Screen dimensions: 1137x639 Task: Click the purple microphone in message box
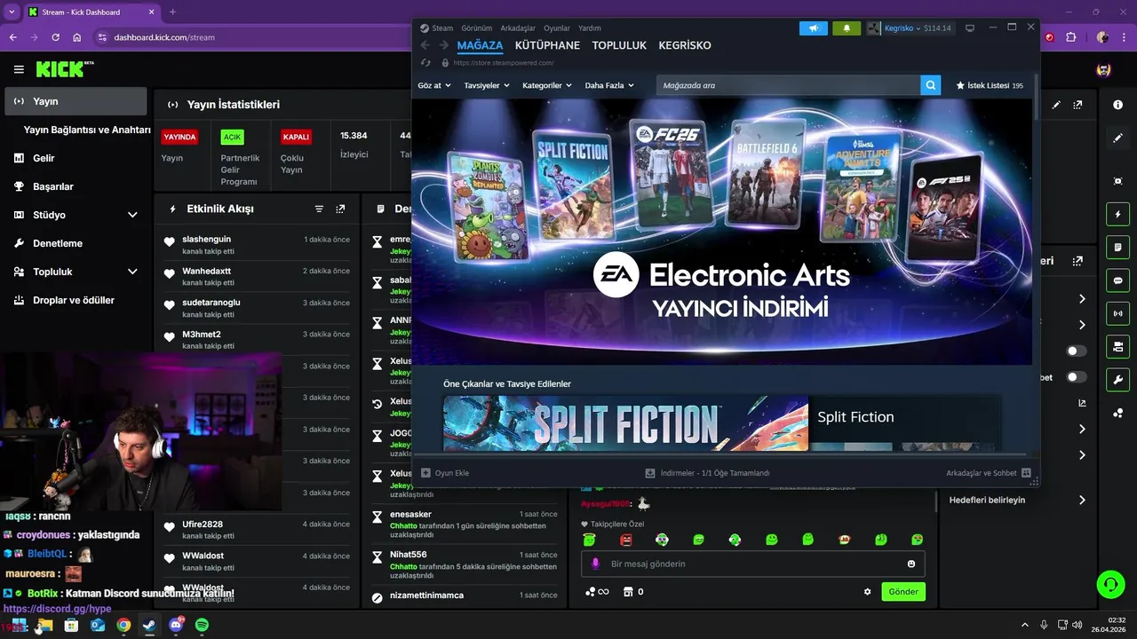(595, 564)
